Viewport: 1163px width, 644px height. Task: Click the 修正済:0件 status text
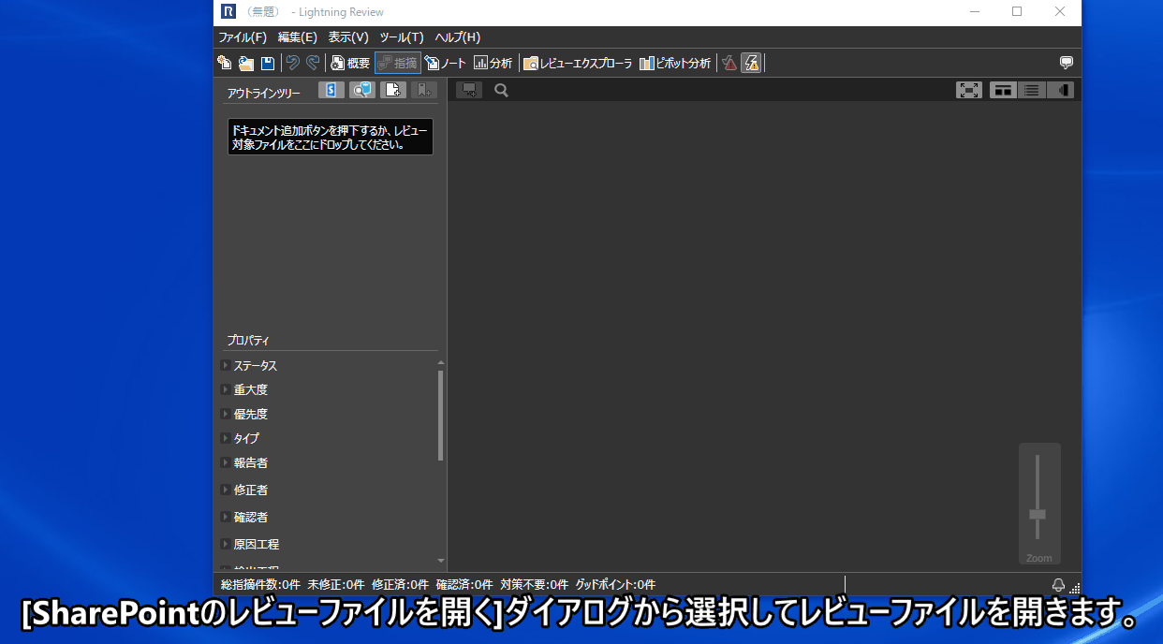point(400,585)
